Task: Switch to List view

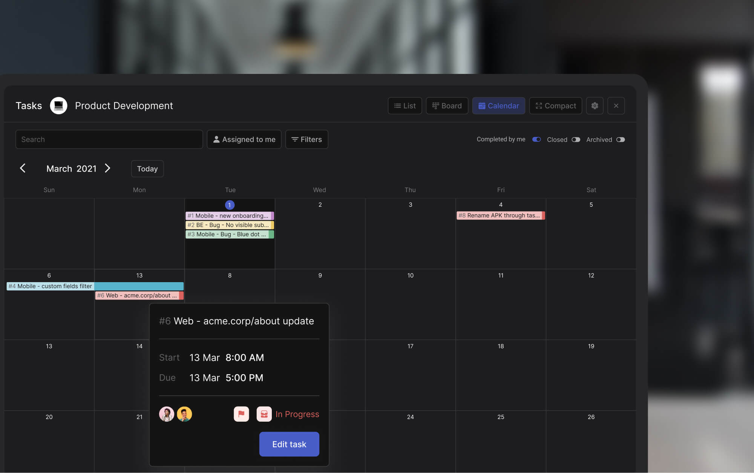Action: pos(405,106)
